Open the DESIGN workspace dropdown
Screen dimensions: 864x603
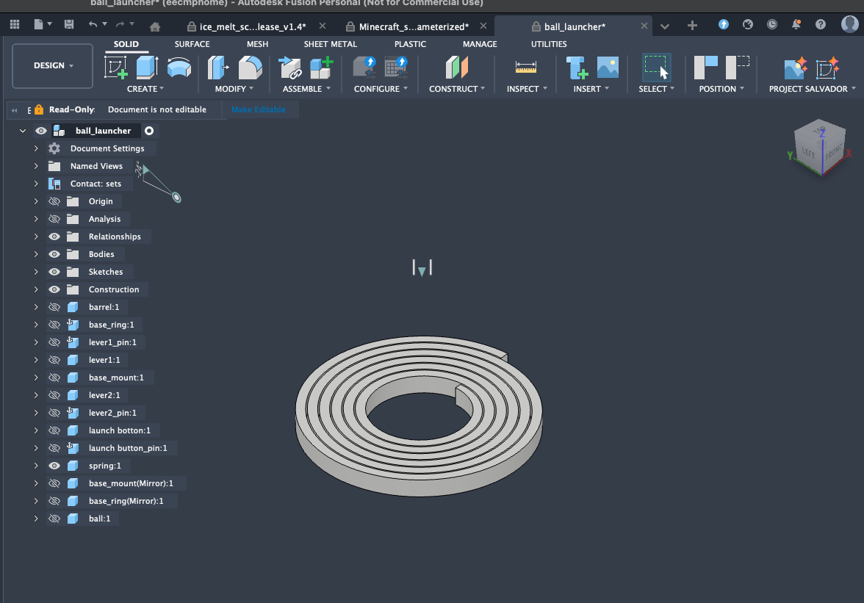pyautogui.click(x=53, y=65)
